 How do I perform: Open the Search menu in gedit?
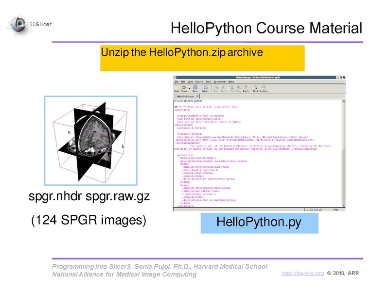point(199,81)
